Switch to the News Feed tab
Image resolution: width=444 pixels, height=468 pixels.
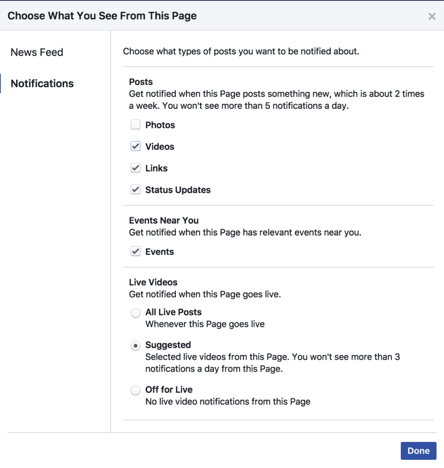(37, 52)
